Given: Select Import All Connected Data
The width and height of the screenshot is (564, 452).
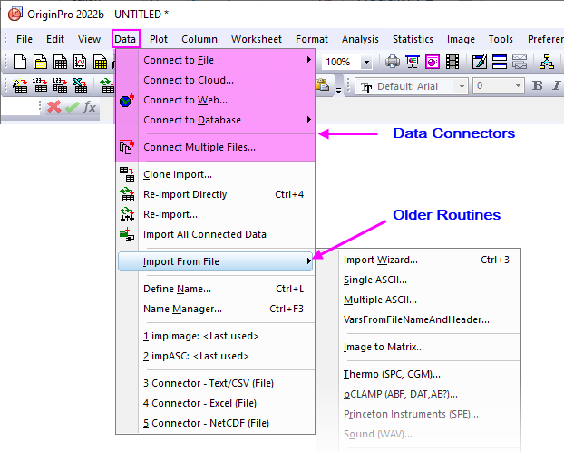Looking at the screenshot, I should pos(215,234).
